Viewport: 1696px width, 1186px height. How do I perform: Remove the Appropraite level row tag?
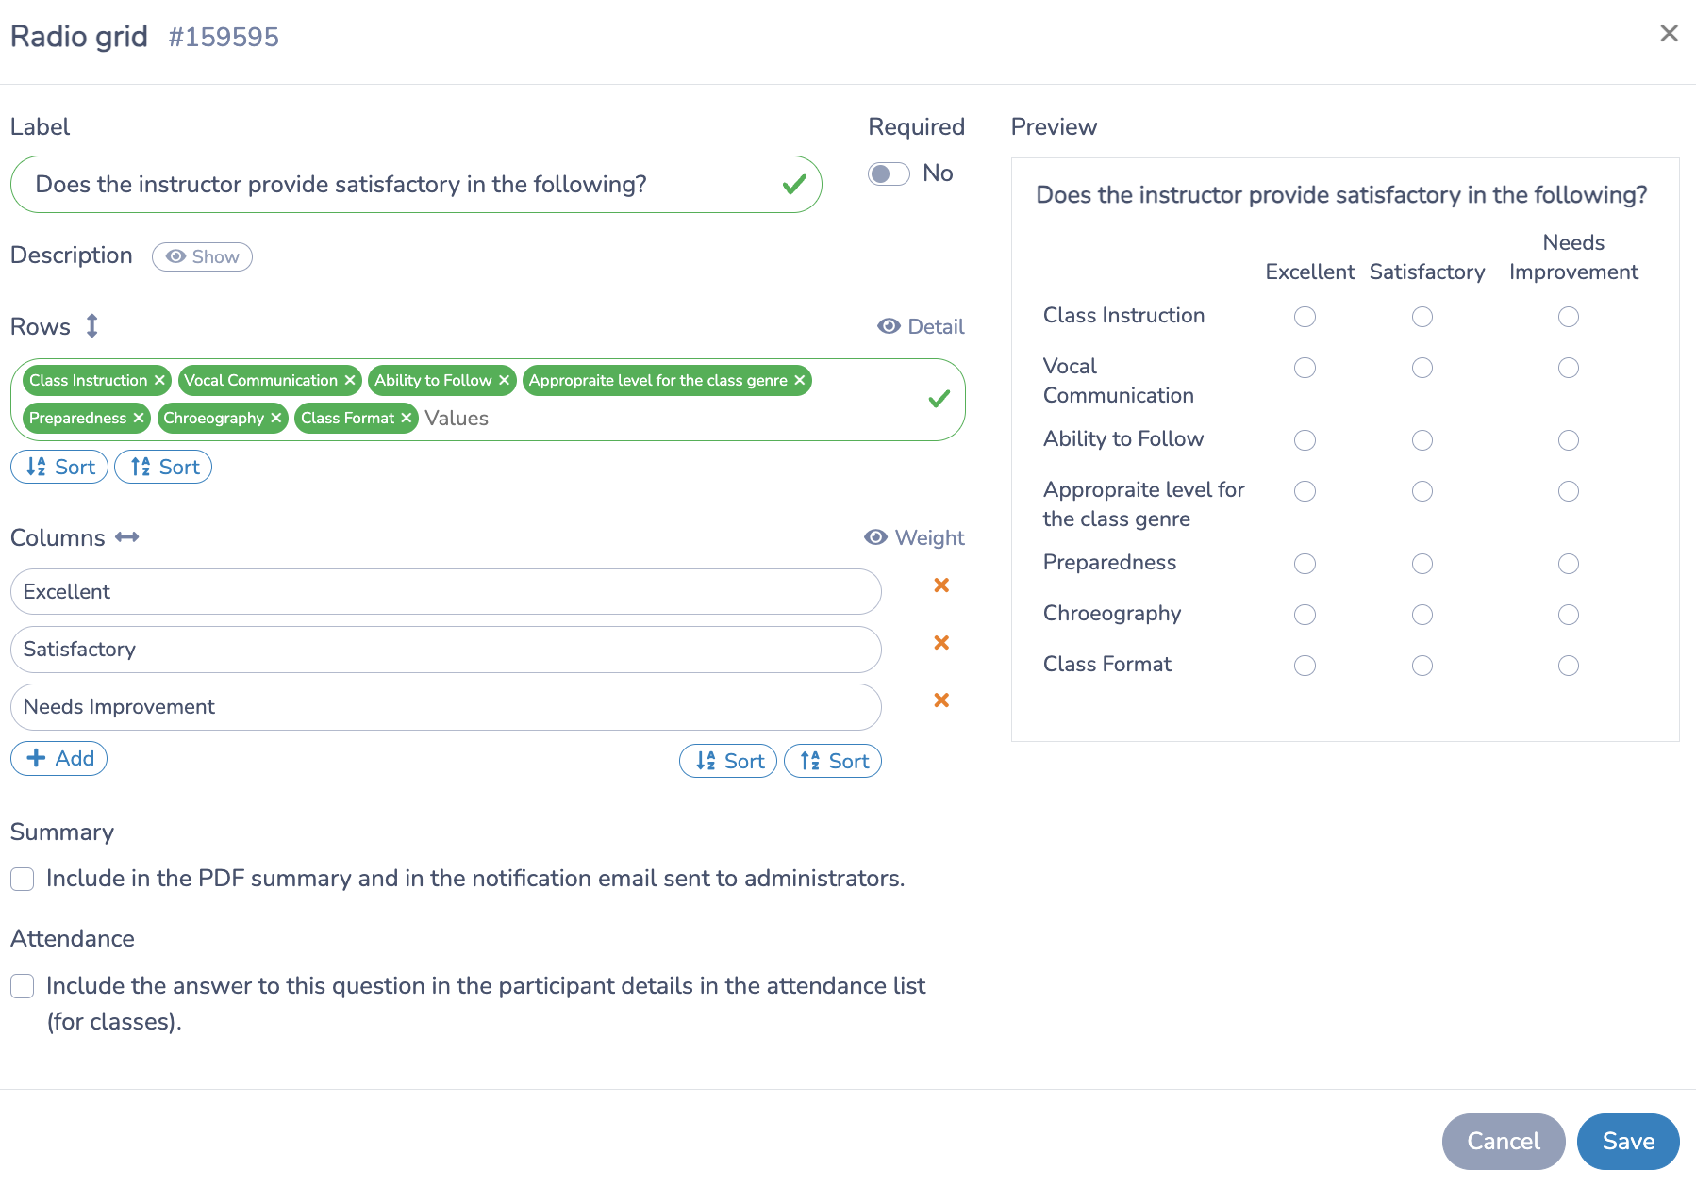(x=800, y=380)
